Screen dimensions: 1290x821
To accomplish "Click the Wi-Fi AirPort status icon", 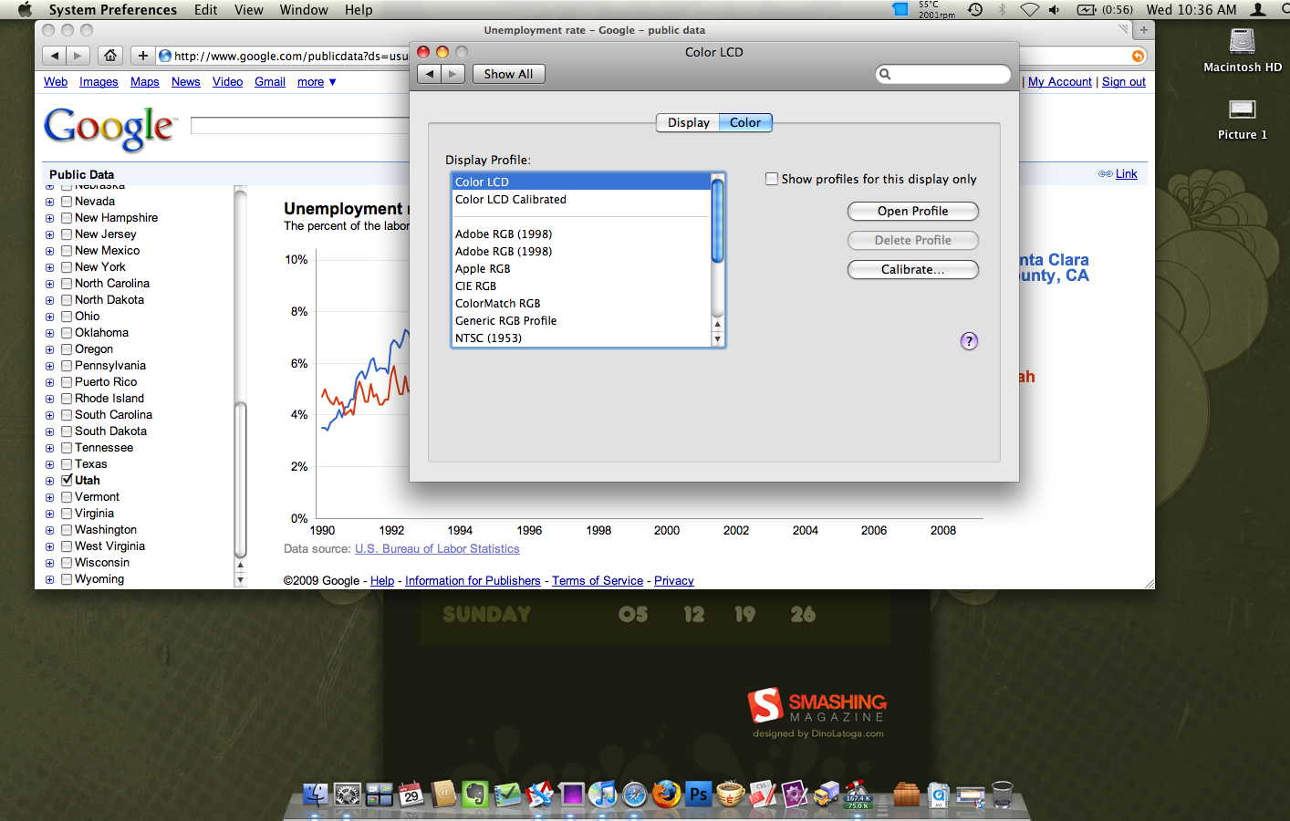I will coord(1029,10).
